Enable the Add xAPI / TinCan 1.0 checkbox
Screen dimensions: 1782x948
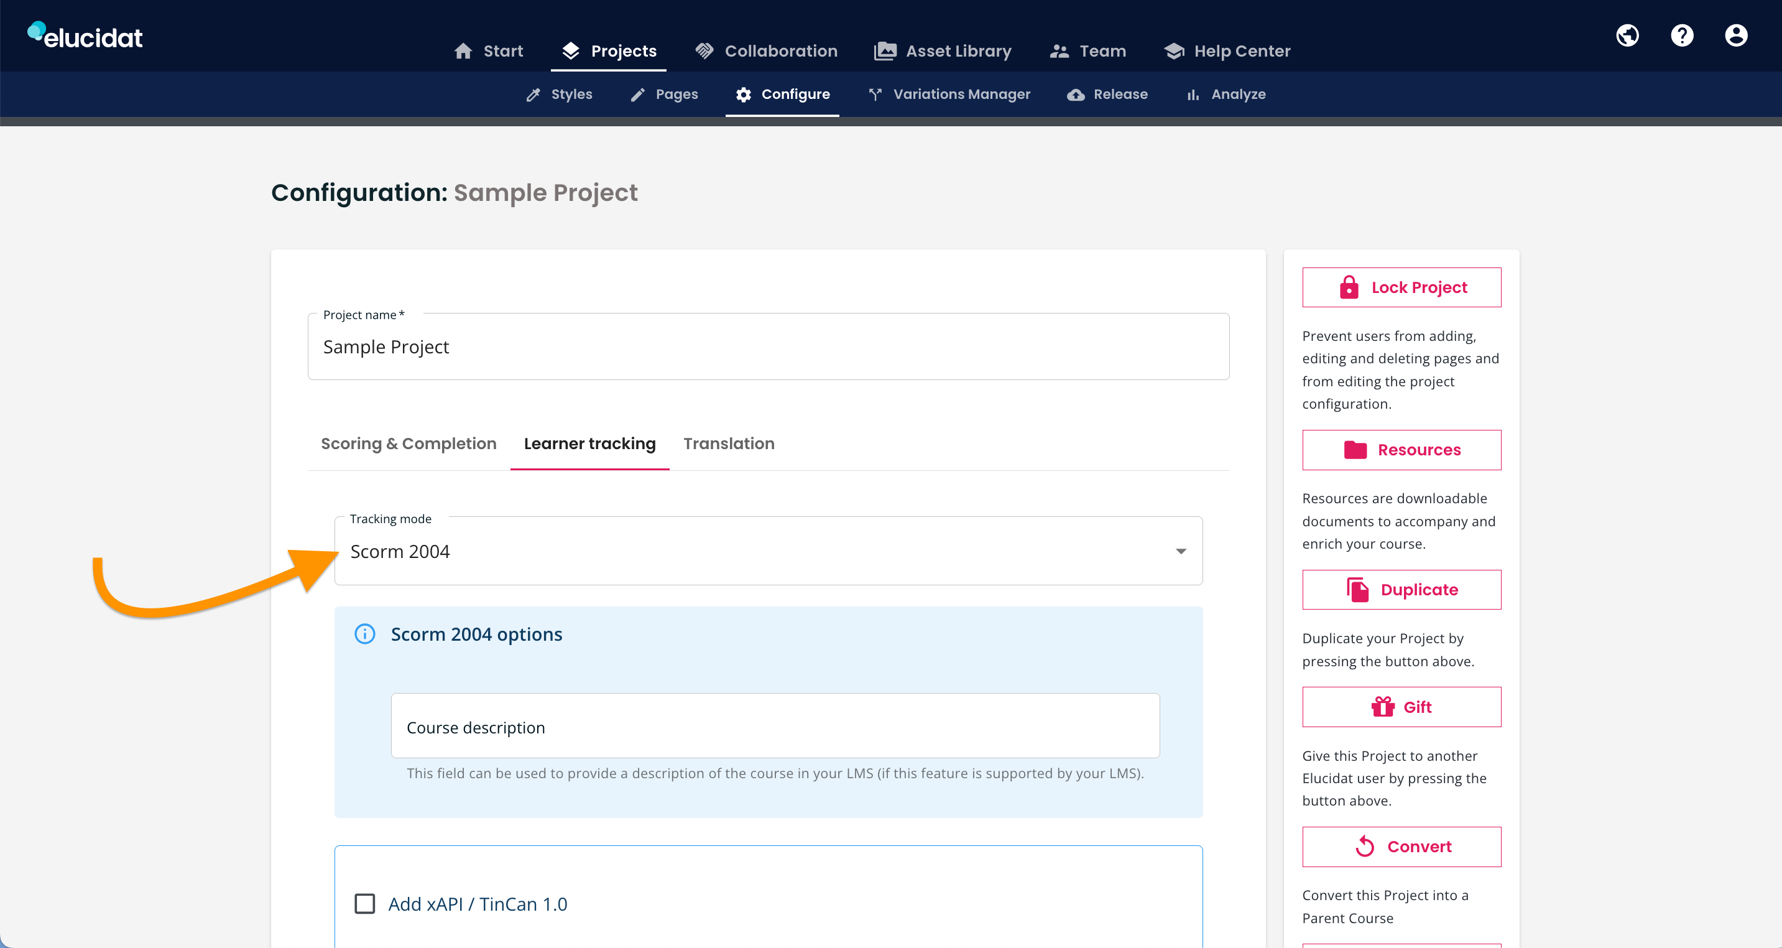click(364, 904)
